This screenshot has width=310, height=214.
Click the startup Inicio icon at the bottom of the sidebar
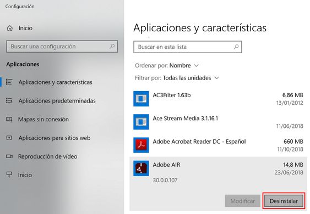(9, 175)
